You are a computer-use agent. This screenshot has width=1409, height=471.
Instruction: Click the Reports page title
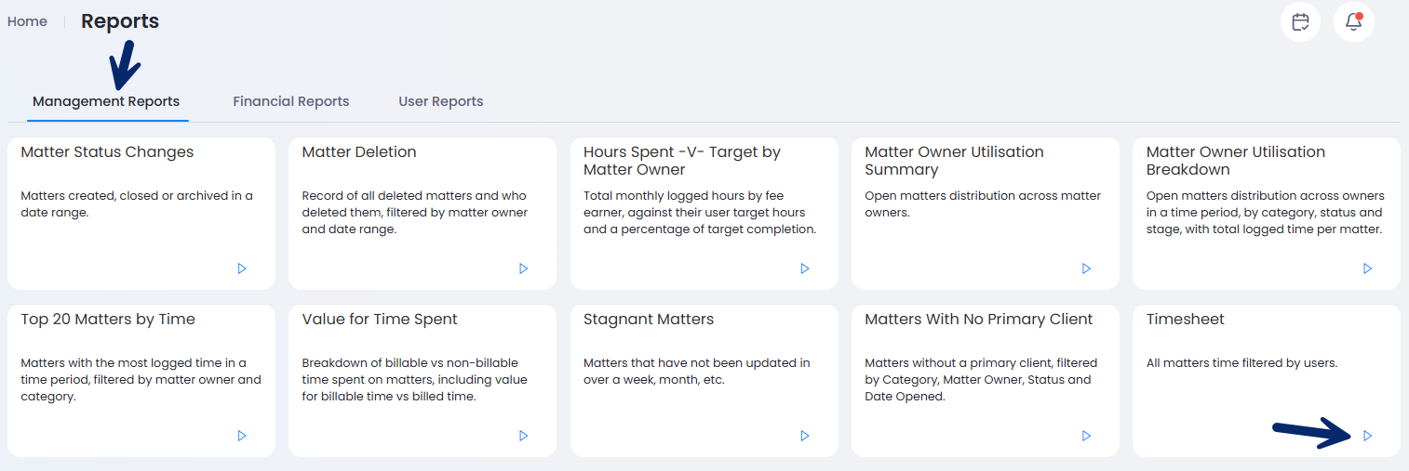pos(120,20)
